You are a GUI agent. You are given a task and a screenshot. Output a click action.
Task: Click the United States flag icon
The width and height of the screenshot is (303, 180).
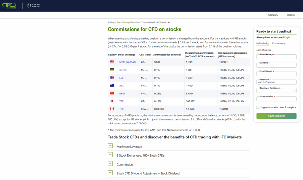[112, 62]
